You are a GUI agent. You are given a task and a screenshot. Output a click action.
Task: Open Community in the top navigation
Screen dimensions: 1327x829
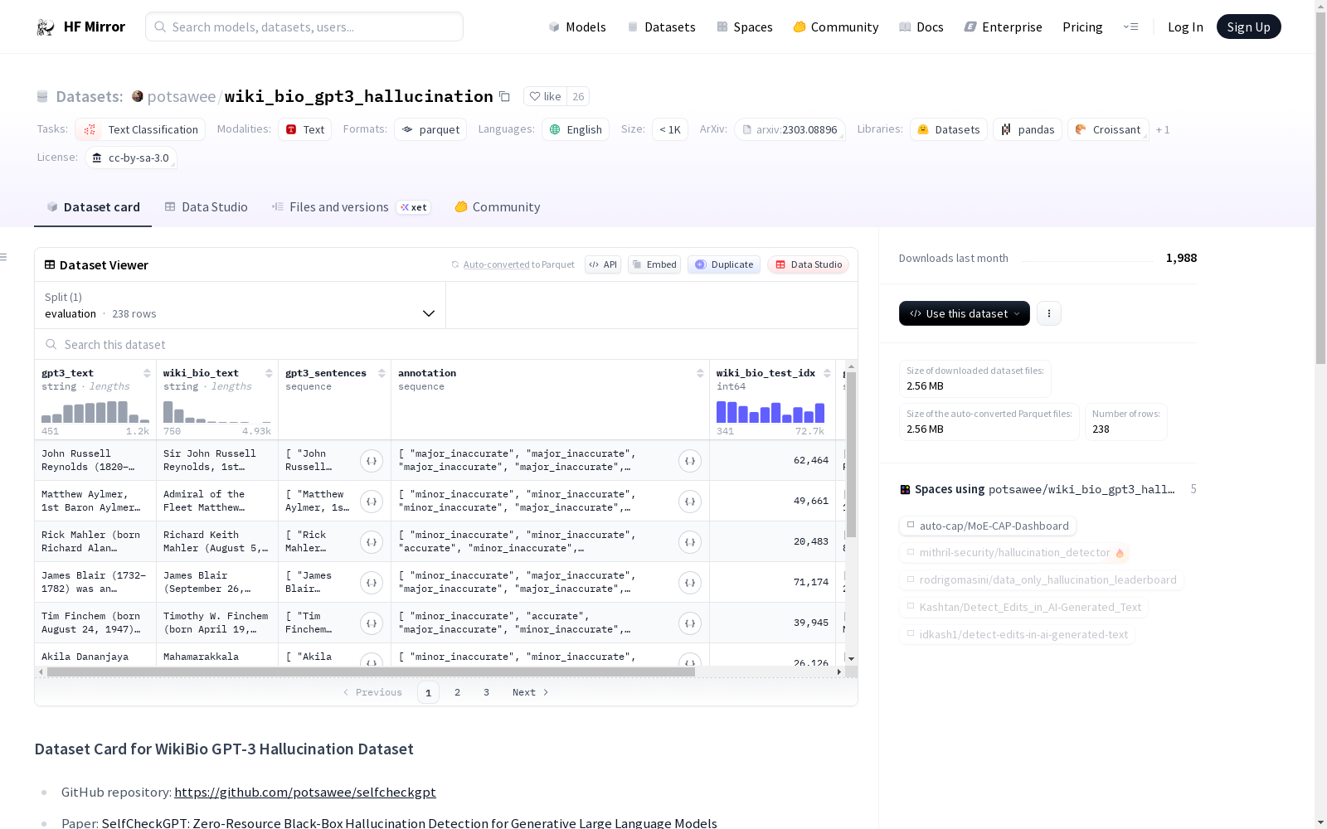[x=835, y=27]
